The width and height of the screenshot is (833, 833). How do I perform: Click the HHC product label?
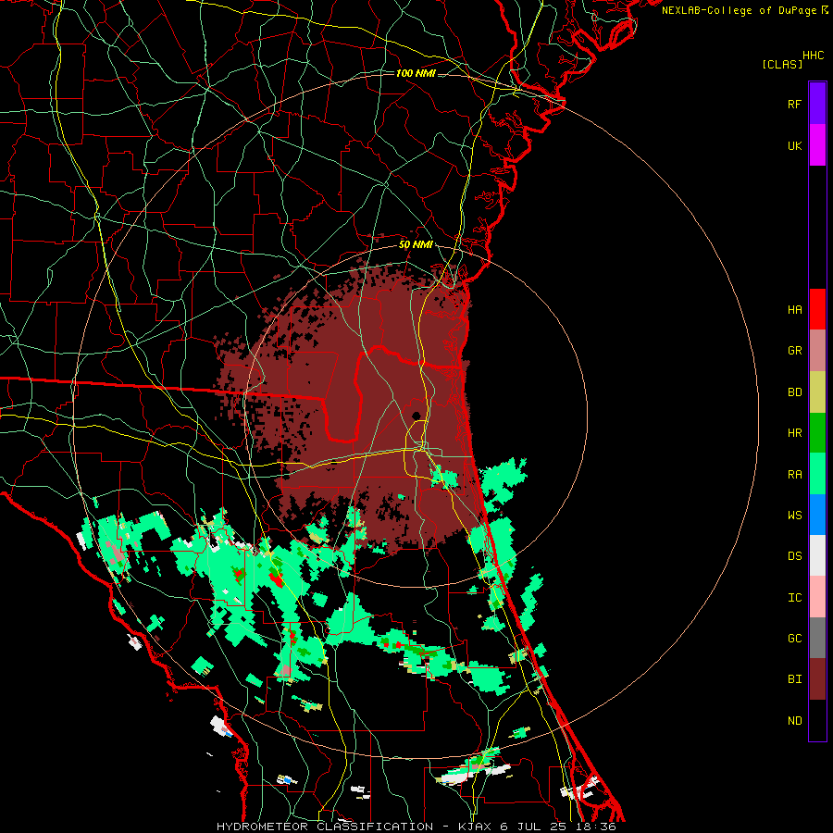pos(814,56)
